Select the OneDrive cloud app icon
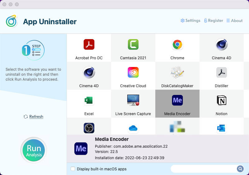This screenshot has height=175, width=249. pyautogui.click(x=133, y=128)
